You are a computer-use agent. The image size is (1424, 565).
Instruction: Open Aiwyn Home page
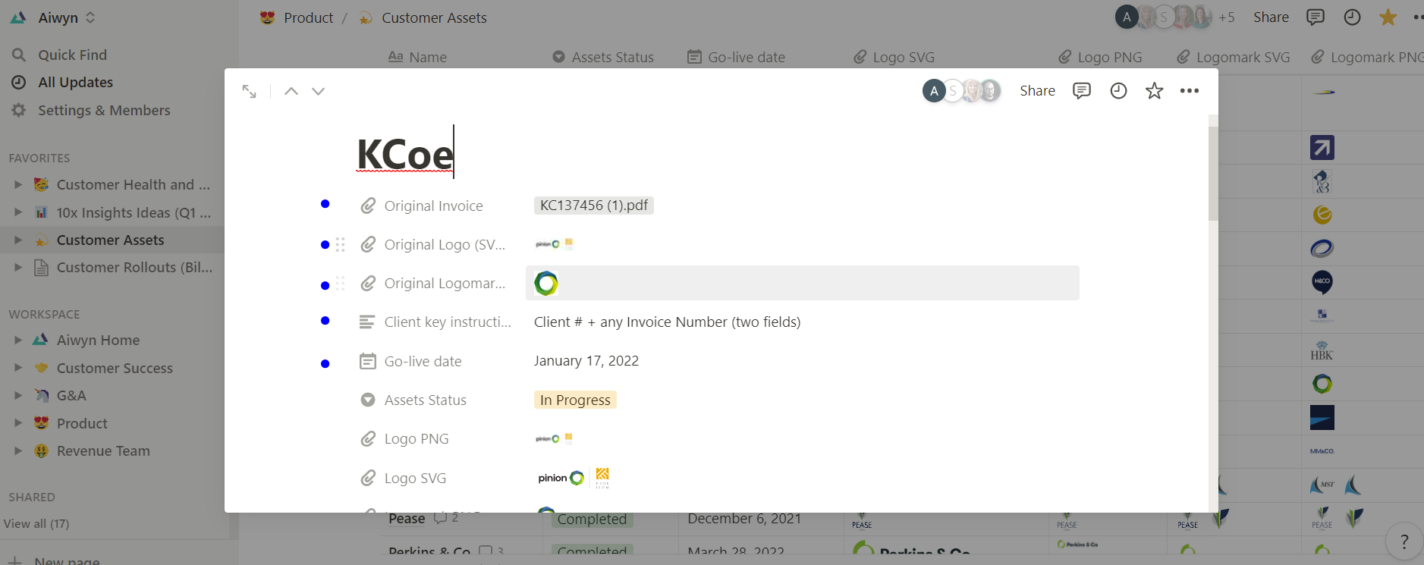coord(98,340)
